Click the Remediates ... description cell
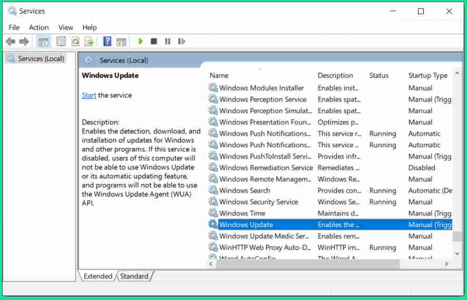This screenshot has width=467, height=300. 338,168
